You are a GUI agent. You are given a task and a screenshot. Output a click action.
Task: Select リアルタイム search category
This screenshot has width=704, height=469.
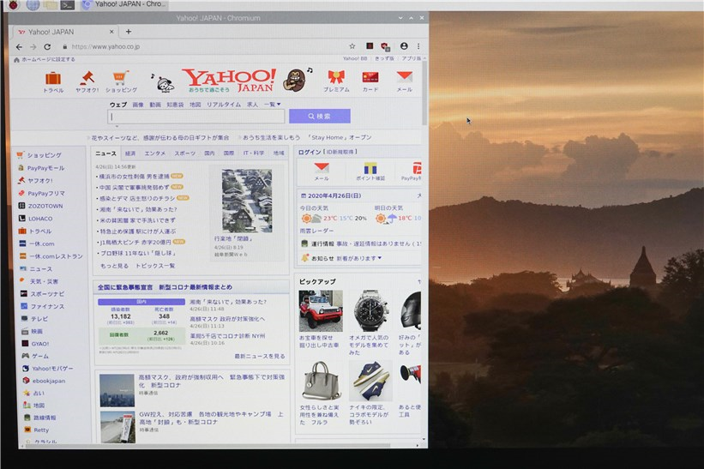click(224, 105)
